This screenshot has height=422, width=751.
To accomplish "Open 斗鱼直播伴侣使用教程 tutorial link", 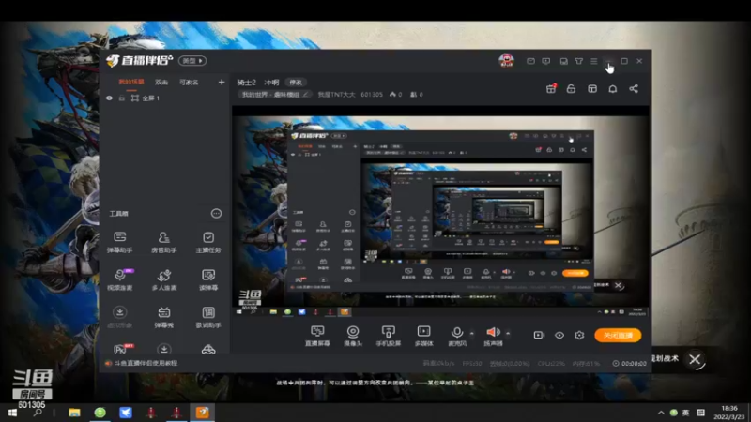I will tap(146, 363).
